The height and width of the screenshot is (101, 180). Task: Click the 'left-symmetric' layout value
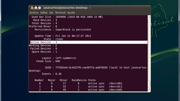tap(66, 58)
